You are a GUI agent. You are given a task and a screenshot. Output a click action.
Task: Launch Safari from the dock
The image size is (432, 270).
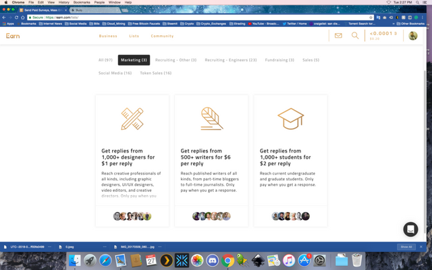click(105, 260)
